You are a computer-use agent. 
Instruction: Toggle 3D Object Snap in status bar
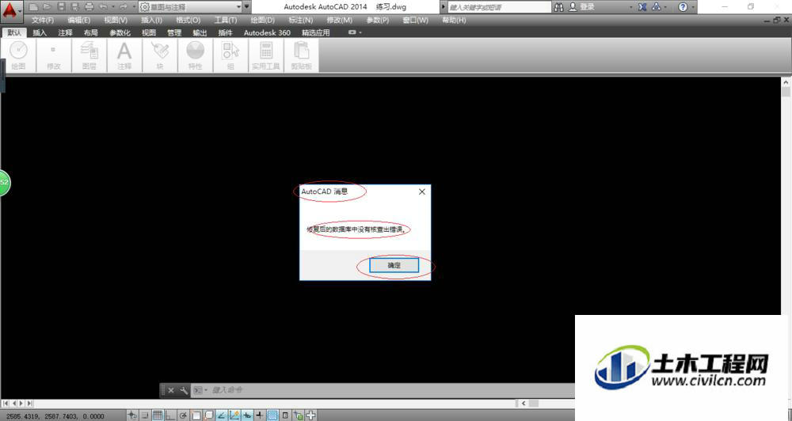click(x=208, y=415)
